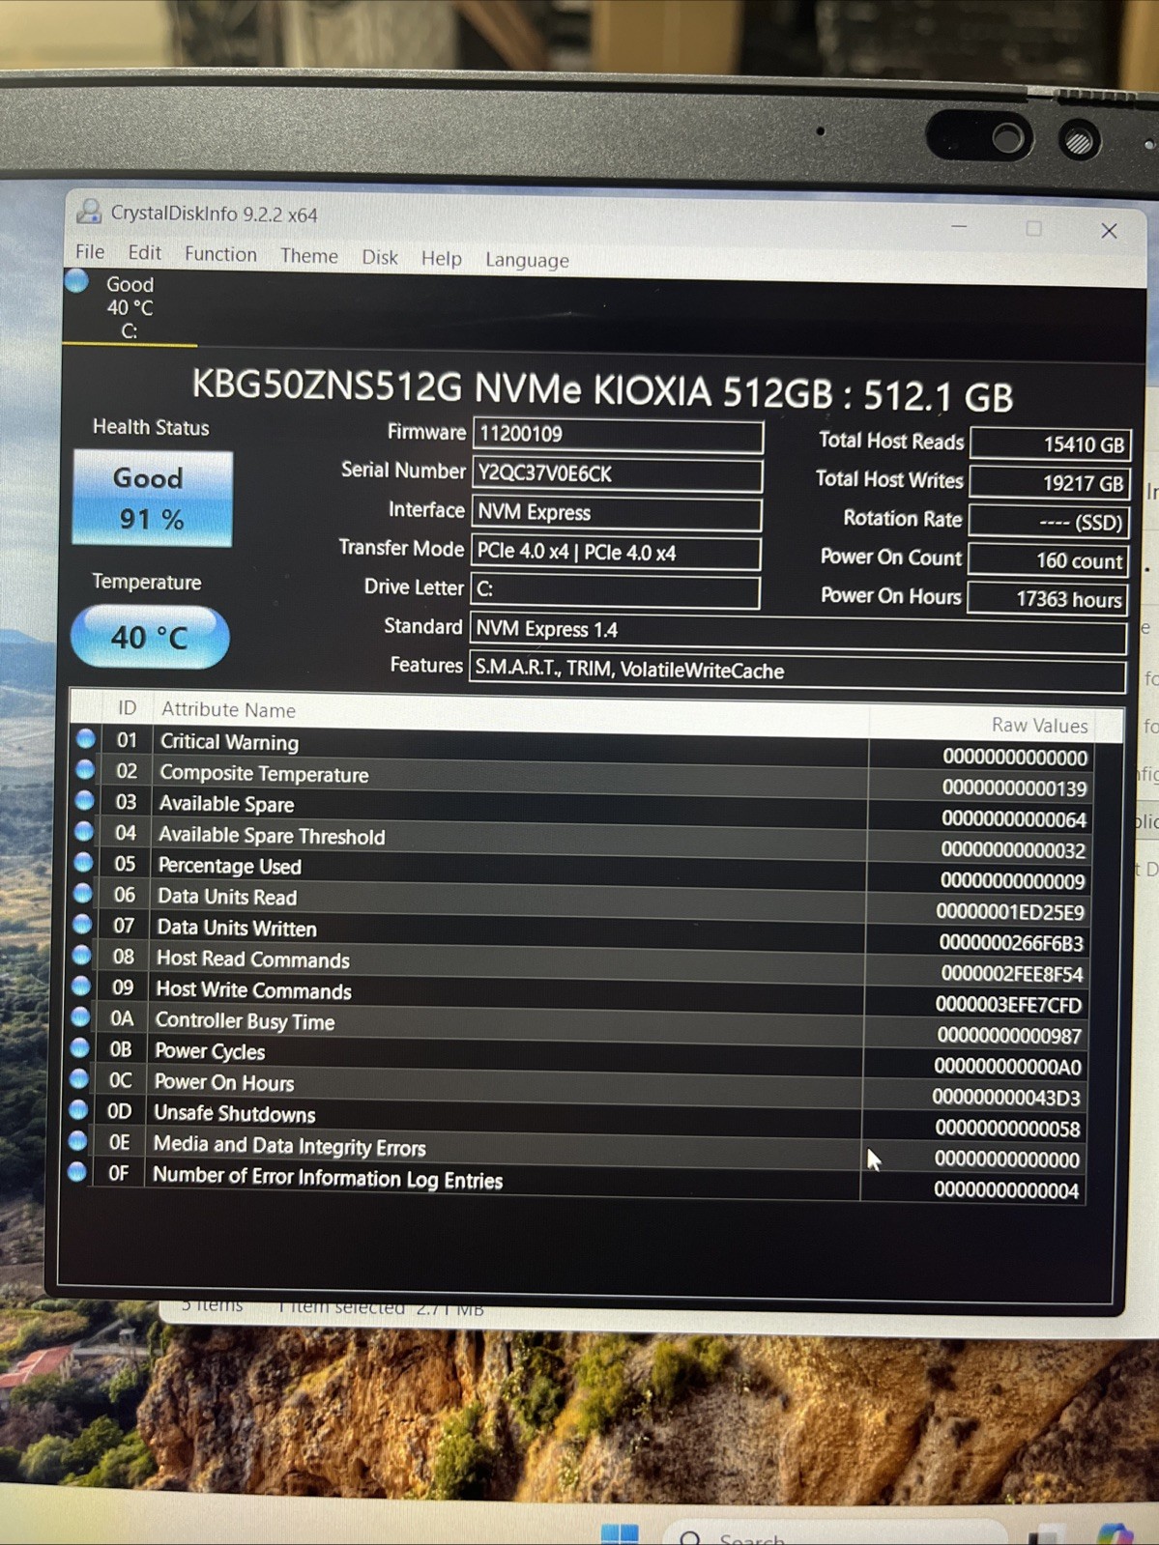Click status icon of Host Read Commands row
This screenshot has height=1545, width=1159.
click(x=82, y=955)
